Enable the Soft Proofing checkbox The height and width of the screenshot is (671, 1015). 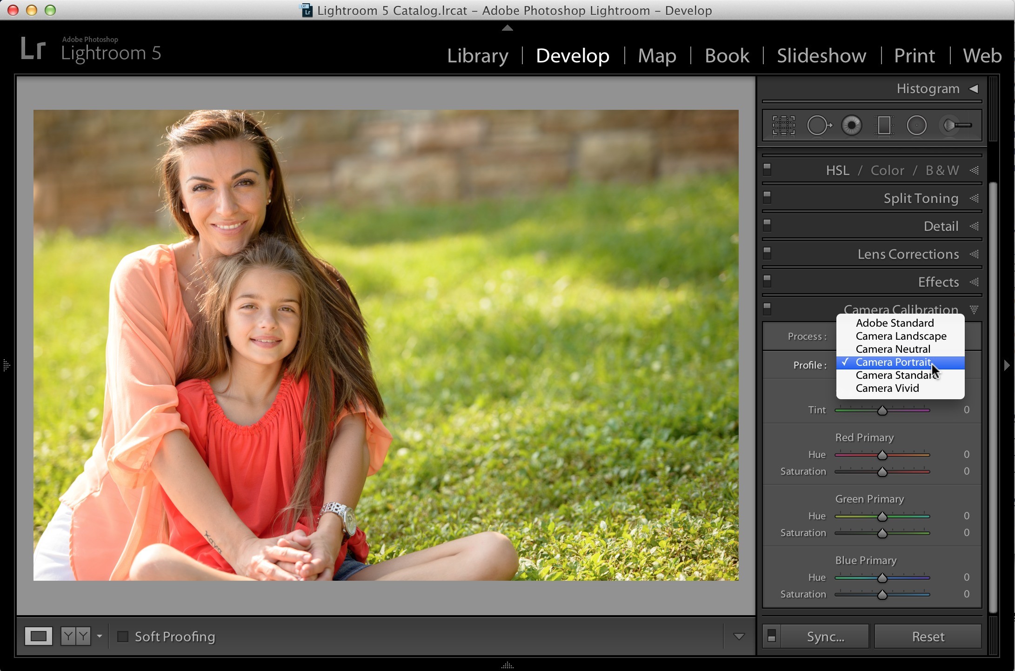point(123,637)
